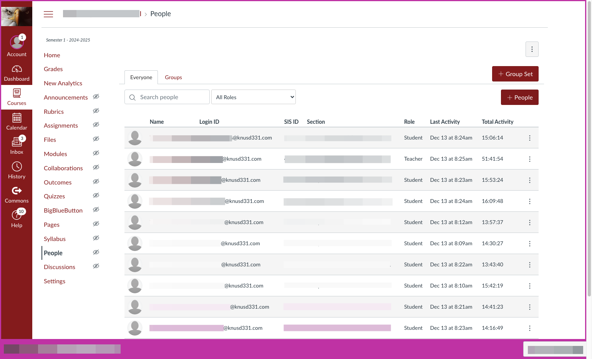This screenshot has width=592, height=359.
Task: Click the hidden-eye icon beside Modules
Action: [96, 153]
